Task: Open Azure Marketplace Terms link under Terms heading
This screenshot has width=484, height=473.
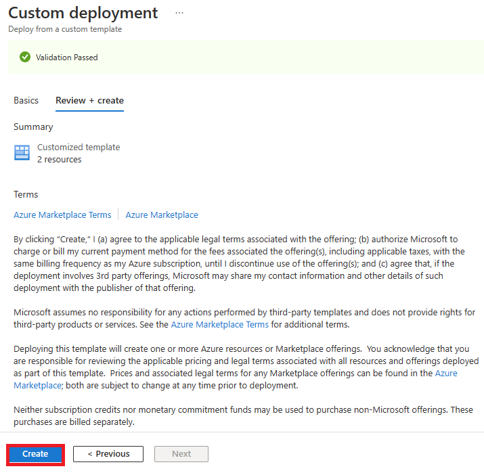Action: coord(62,215)
